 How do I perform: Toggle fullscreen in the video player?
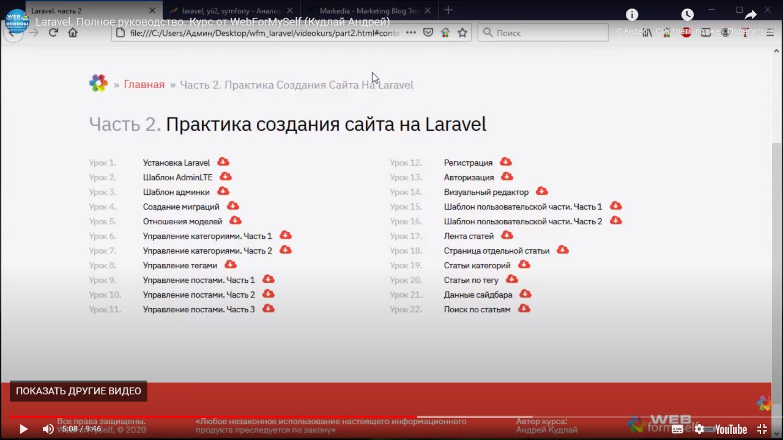762,429
